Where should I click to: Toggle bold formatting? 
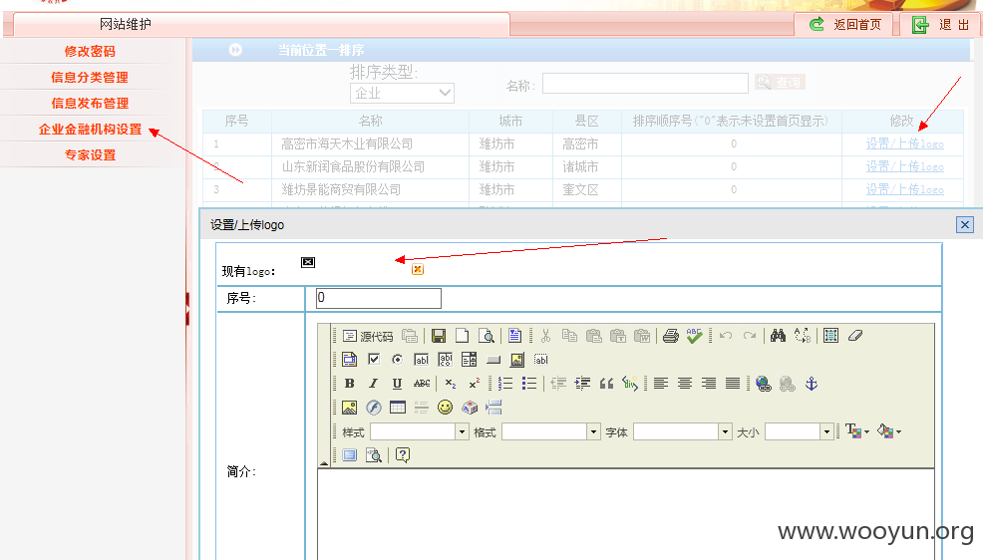(x=349, y=384)
